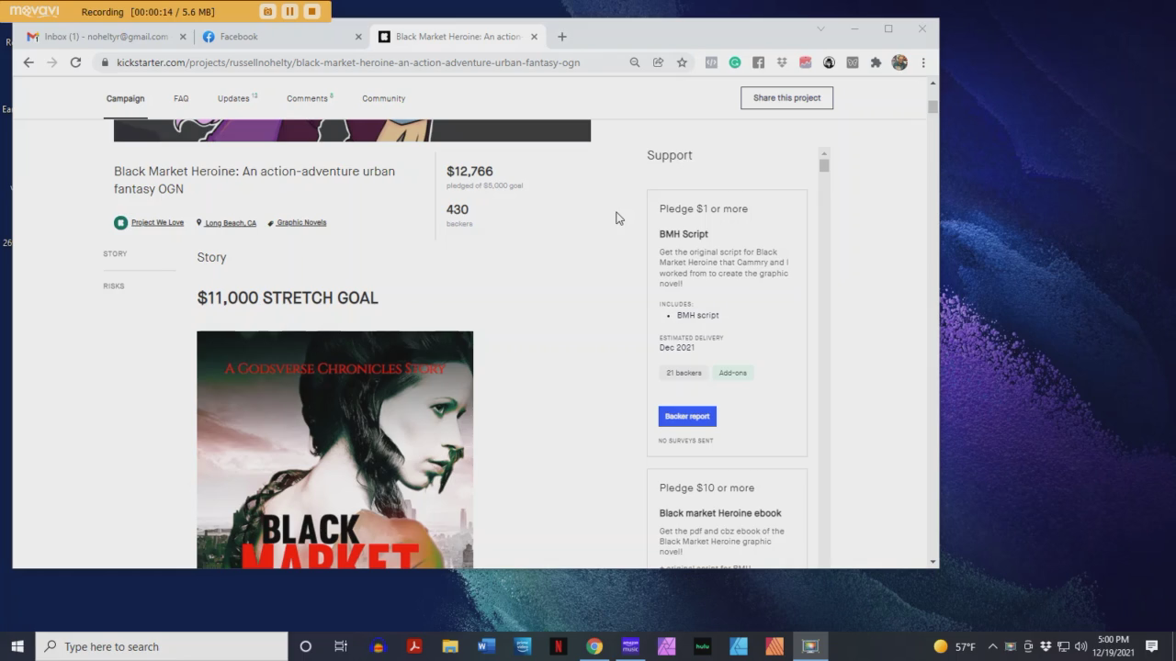Screen dimensions: 1176x661
Task: Open the Dropbox extension icon
Action: coord(782,62)
